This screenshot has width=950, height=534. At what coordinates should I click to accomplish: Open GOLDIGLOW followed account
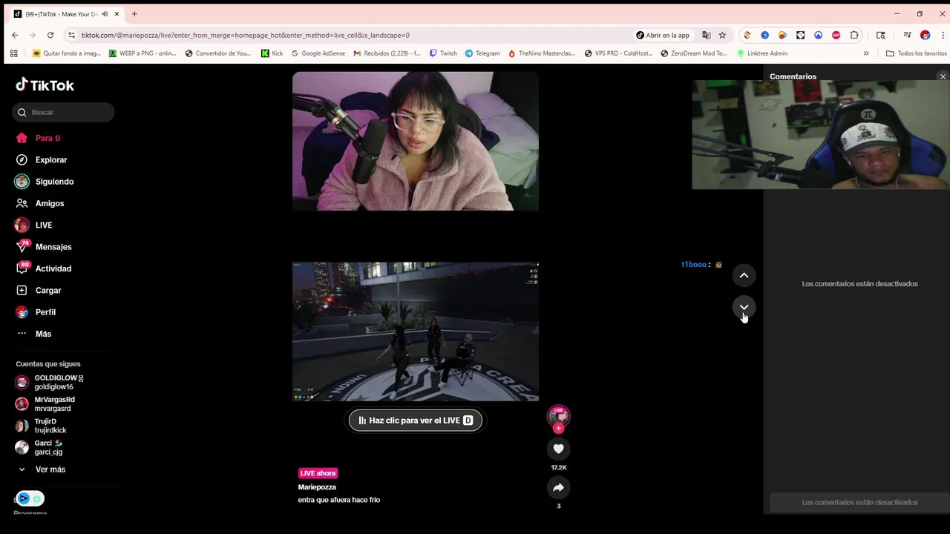click(50, 382)
